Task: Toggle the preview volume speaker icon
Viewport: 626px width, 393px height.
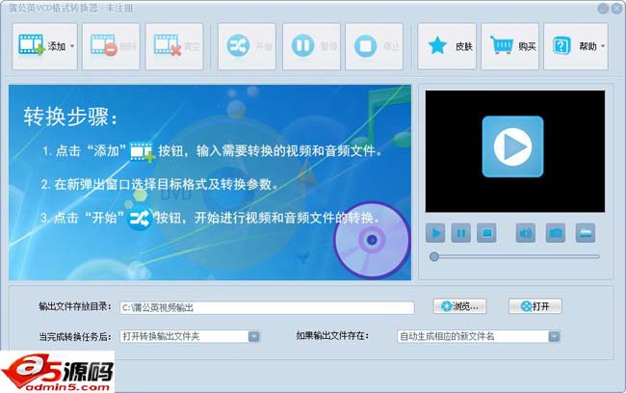Action: [x=526, y=233]
